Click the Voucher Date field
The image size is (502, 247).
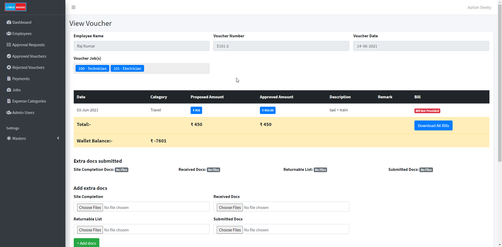tap(421, 46)
